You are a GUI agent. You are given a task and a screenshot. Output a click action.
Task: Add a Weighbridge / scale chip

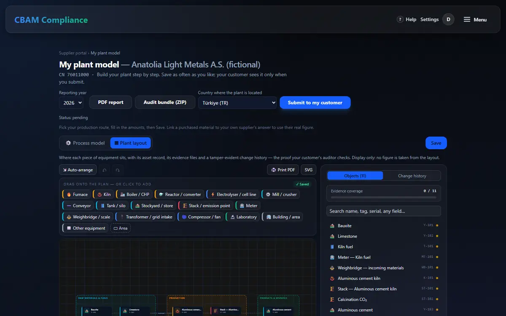(x=88, y=217)
